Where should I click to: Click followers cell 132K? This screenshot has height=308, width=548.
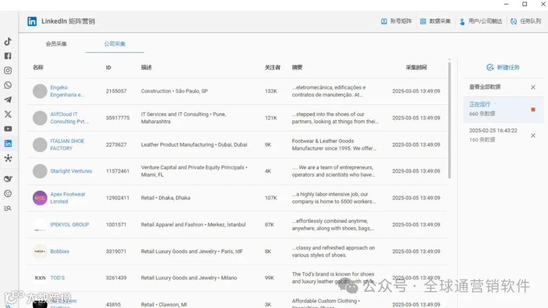click(x=270, y=91)
